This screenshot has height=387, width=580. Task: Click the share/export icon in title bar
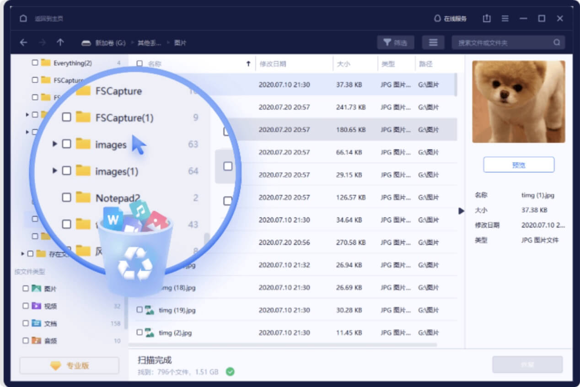[x=486, y=18]
